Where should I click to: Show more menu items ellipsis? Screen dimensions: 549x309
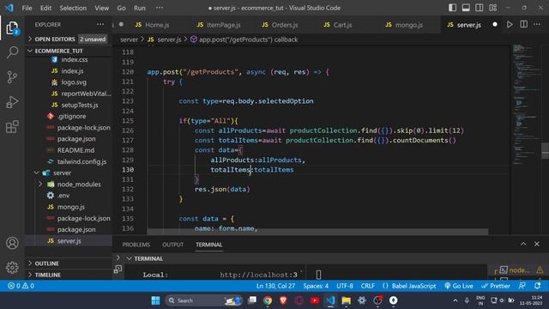click(160, 8)
